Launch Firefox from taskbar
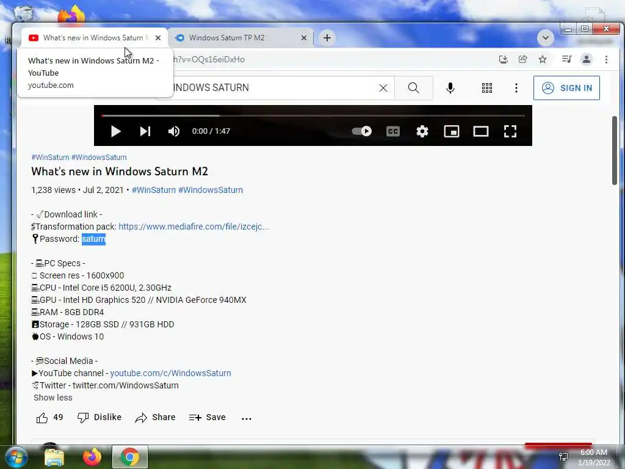The height and width of the screenshot is (469, 625). pyautogui.click(x=92, y=457)
